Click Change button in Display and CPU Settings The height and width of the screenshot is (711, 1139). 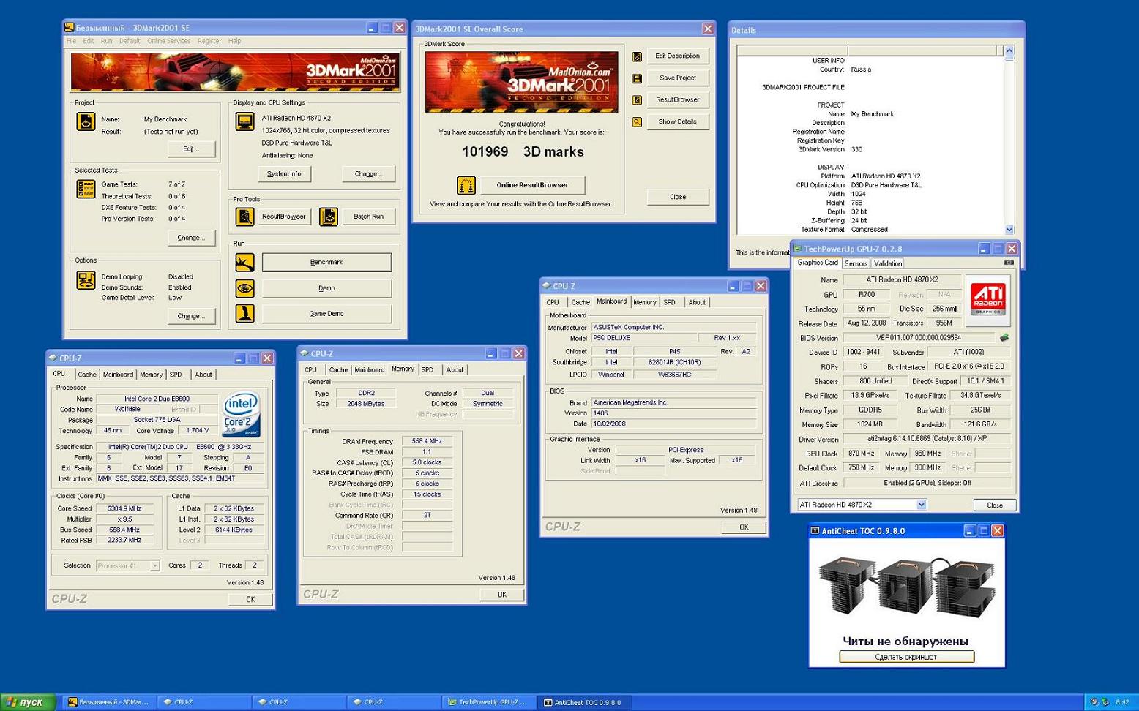coord(368,174)
